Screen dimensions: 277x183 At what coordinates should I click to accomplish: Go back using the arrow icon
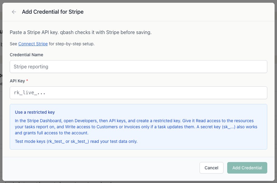14,12
